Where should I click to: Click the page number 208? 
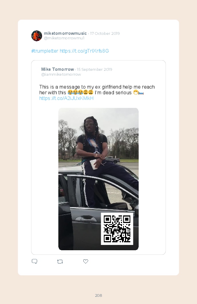pos(98,295)
